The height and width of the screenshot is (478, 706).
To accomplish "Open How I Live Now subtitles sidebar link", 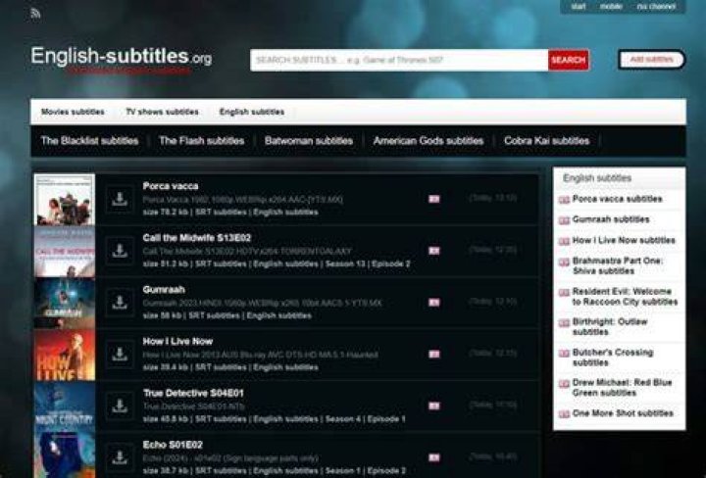I will pyautogui.click(x=624, y=240).
